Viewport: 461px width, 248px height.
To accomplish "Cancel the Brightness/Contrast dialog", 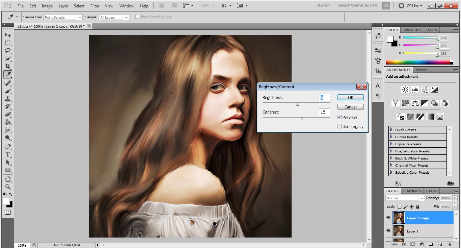I will pos(350,107).
